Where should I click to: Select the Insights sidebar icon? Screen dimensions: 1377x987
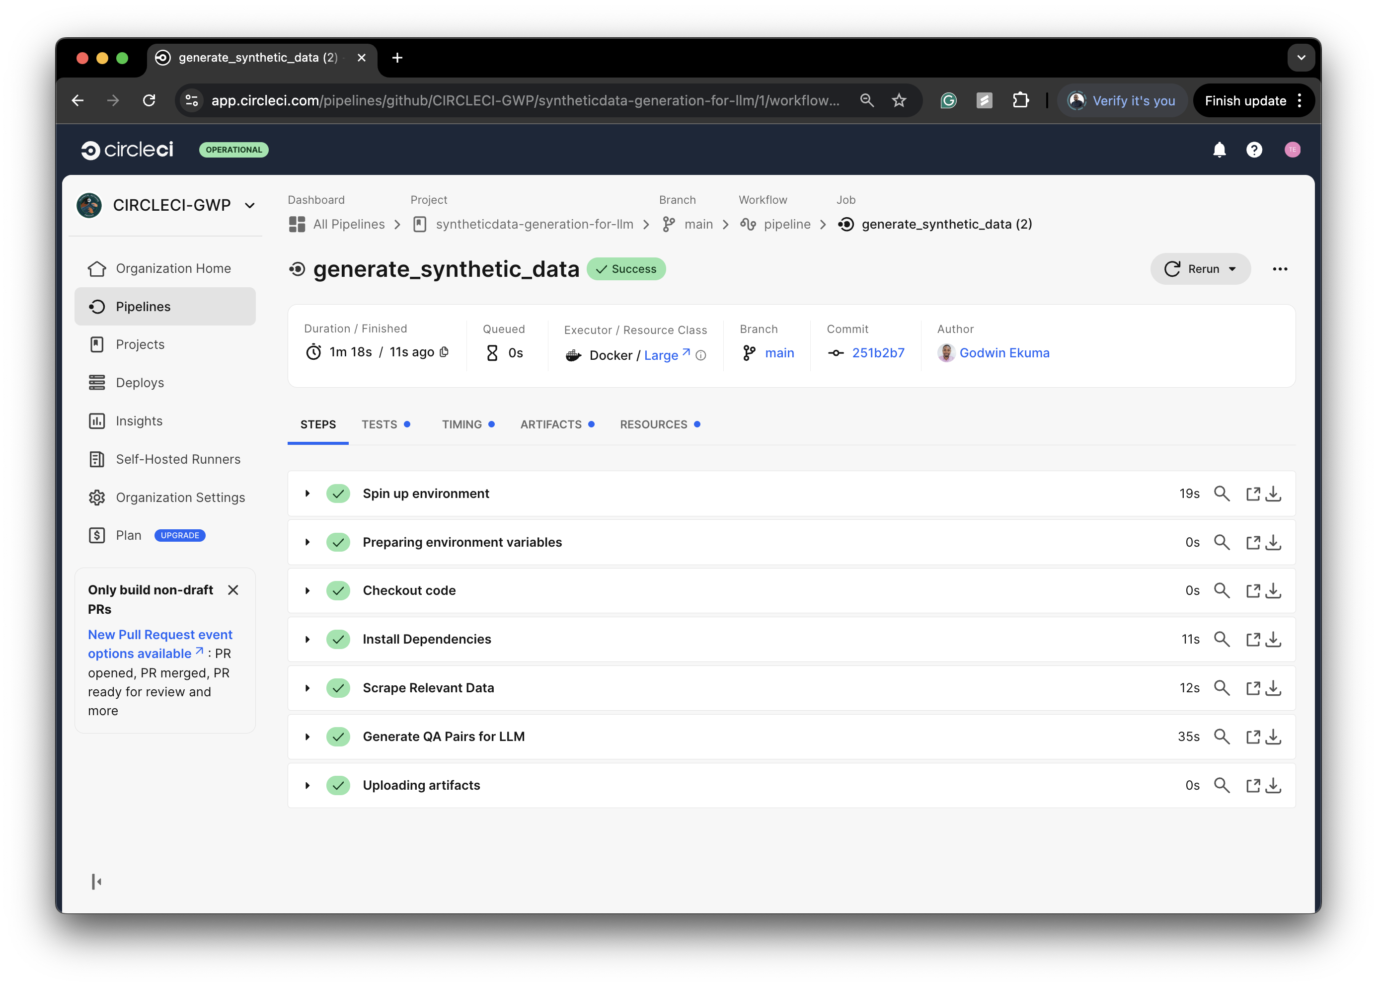tap(98, 420)
